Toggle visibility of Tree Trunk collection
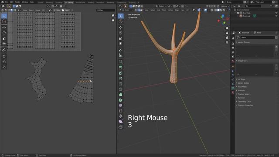 276,13
